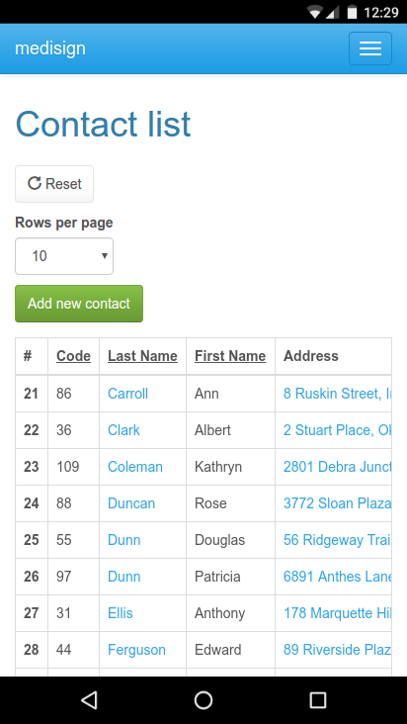Open address 56 Ridgeway Trail
The image size is (407, 724).
[x=338, y=540]
